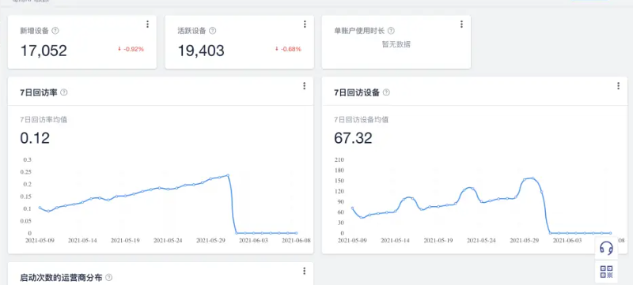The image size is (633, 285).
Task: Click 2021-06-03 label on 7日回访率 axis
Action: (x=253, y=240)
